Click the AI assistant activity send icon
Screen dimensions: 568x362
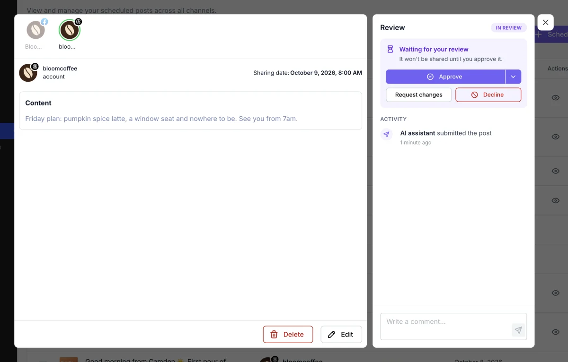pos(387,134)
